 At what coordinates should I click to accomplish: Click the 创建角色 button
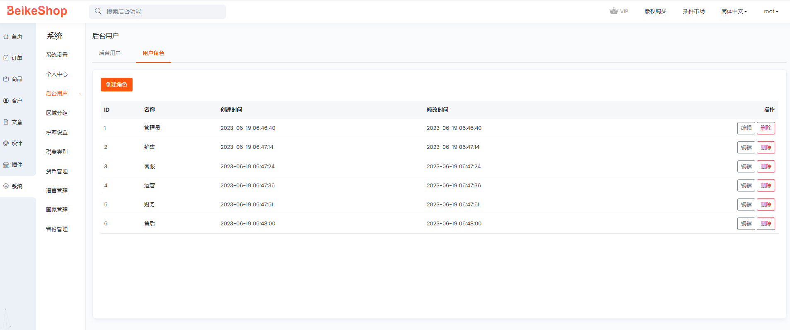point(116,85)
